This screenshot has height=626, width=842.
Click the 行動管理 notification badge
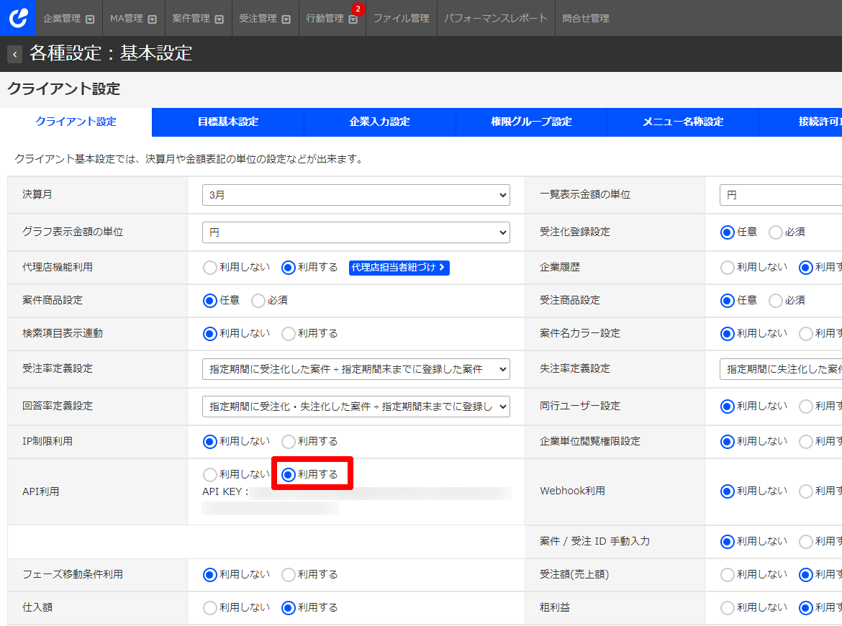[358, 9]
